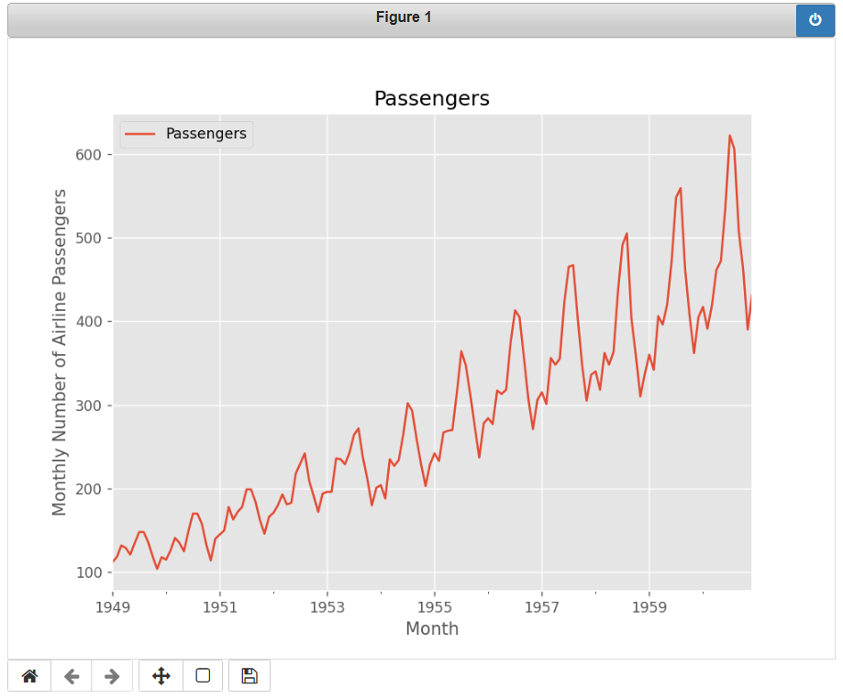Viewport: 843px width, 699px height.
Task: Click the highest peak of the red line
Action: coord(730,136)
